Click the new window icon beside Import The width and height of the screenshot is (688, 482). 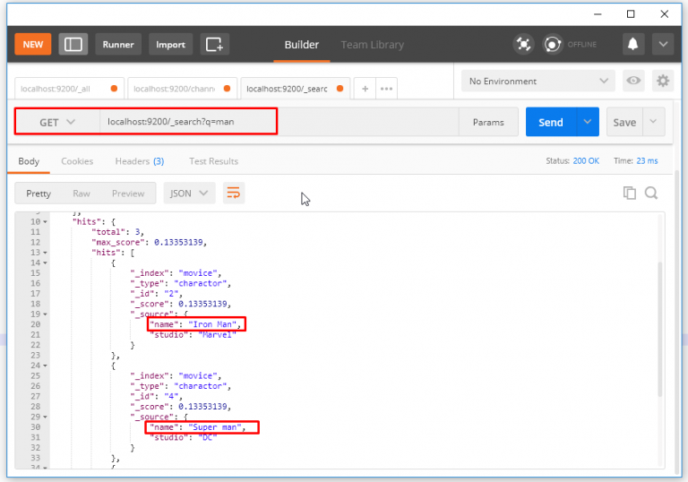213,45
